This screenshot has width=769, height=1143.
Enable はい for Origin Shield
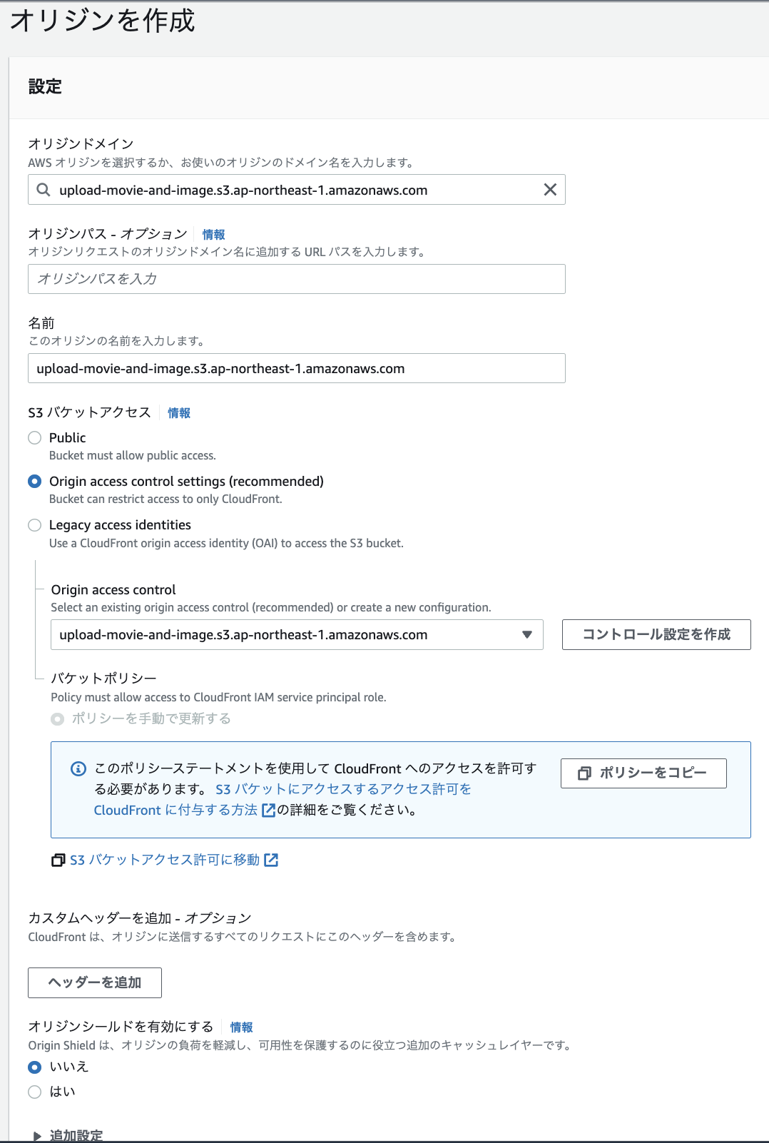(34, 1091)
